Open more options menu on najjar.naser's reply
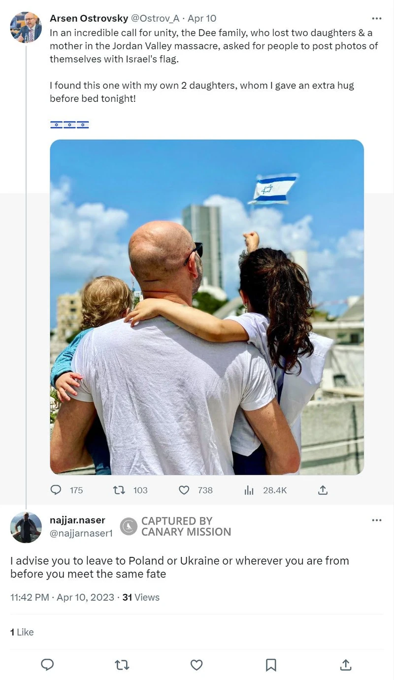 click(377, 520)
